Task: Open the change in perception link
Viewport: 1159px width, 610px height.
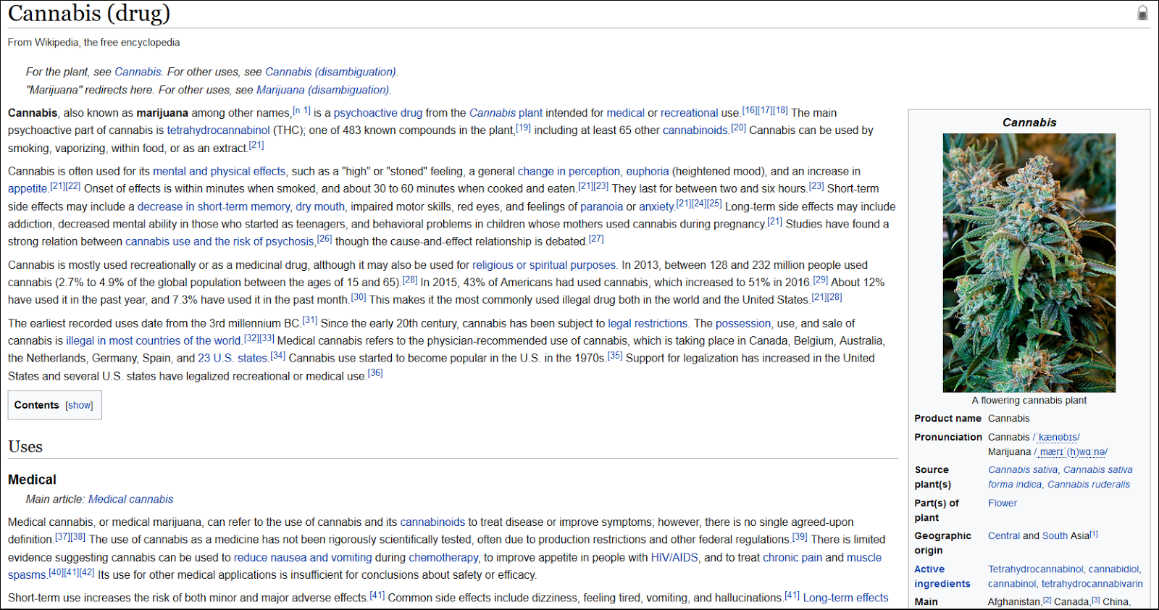Action: tap(569, 172)
